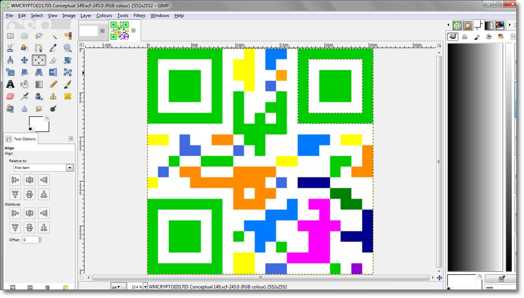Select the Smudge tool
524x298 pixels.
39,109
